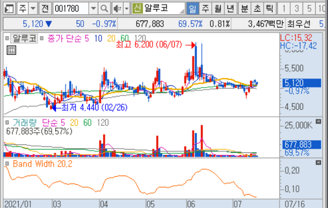This screenshot has height=208, width=328.
Task: Click the speaker sound icon
Action: 117,8
